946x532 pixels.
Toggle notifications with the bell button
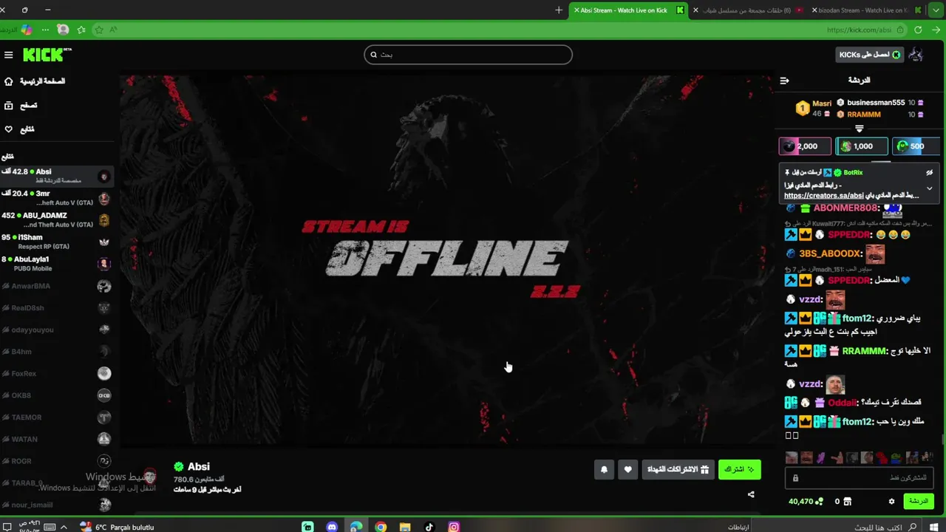[604, 469]
